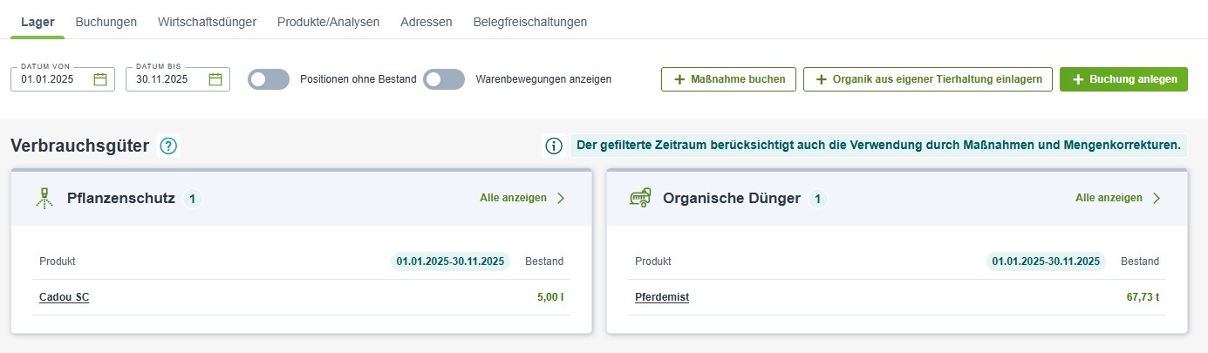Switch to the Buchungen tab
This screenshot has width=1208, height=353.
tap(106, 22)
